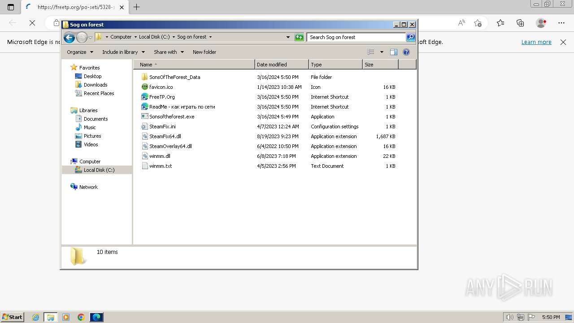Viewport: 574px width, 323px height.
Task: Focus the Search Sog on forest box
Action: coord(357,37)
